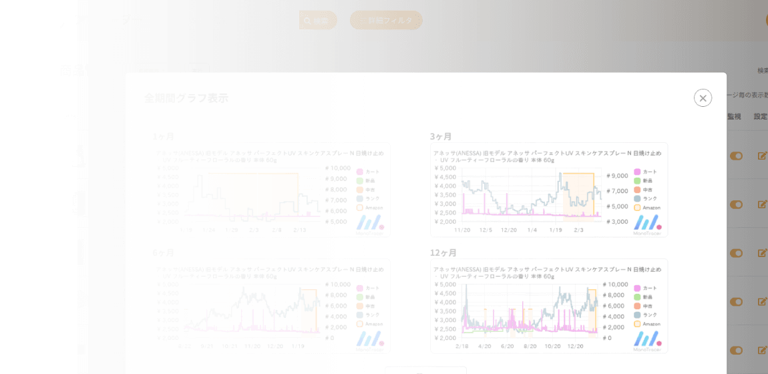Viewport: 768px width, 374px height.
Task: Close the full-period graph dialog
Action: (x=703, y=98)
